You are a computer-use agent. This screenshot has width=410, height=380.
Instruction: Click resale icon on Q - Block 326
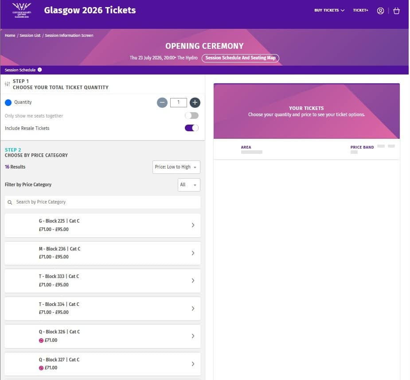(x=41, y=341)
